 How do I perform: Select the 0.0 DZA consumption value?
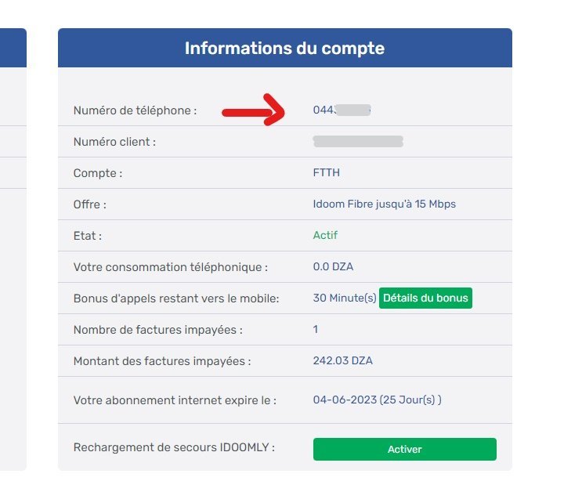[333, 266]
